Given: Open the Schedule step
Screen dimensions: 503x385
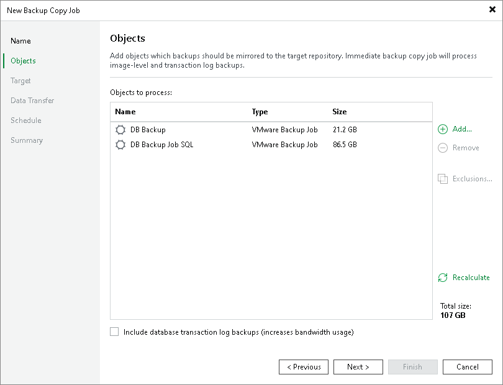Looking at the screenshot, I should coord(25,120).
